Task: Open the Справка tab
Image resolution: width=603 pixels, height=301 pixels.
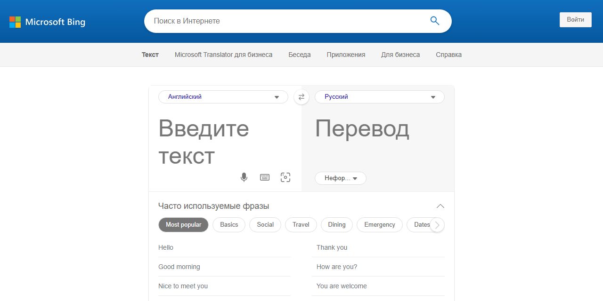Action: click(x=448, y=55)
